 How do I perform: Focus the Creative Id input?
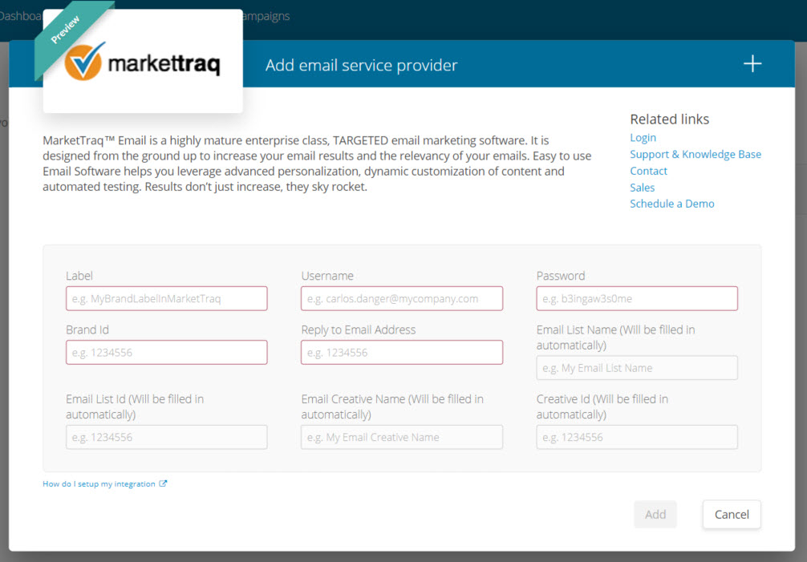(637, 437)
